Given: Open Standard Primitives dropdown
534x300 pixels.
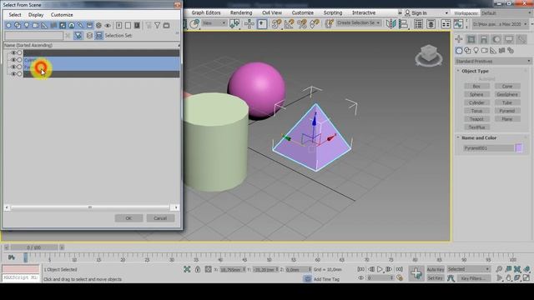Looking at the screenshot, I should tap(493, 61).
